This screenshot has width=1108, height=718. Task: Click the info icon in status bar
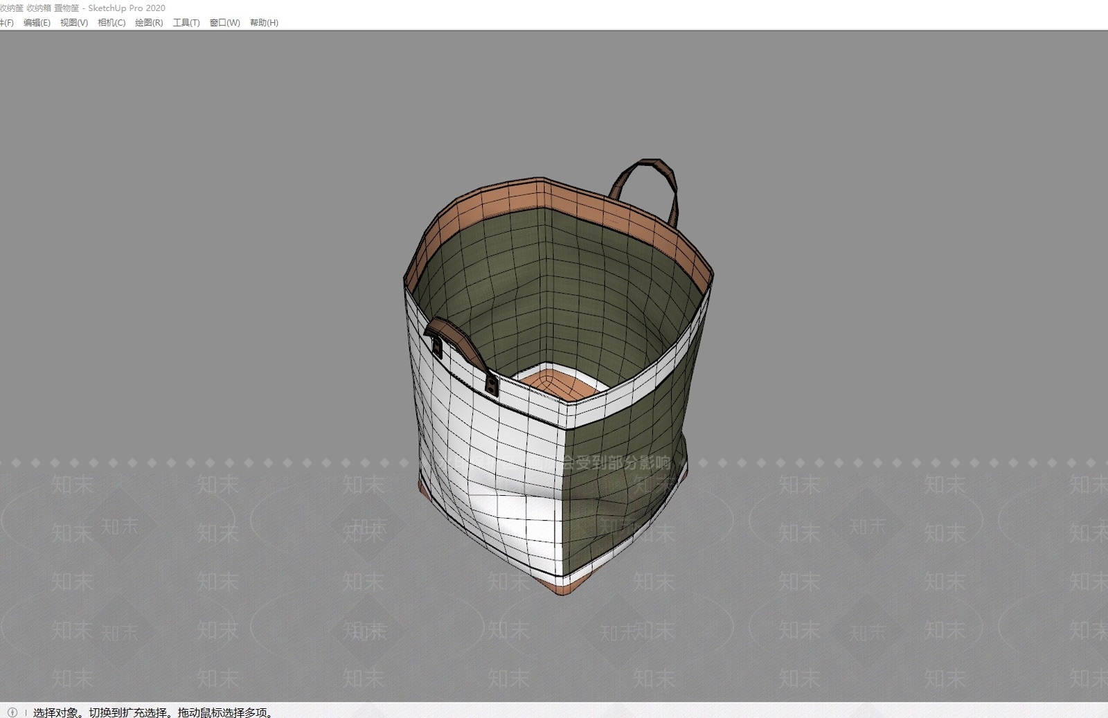click(x=12, y=712)
